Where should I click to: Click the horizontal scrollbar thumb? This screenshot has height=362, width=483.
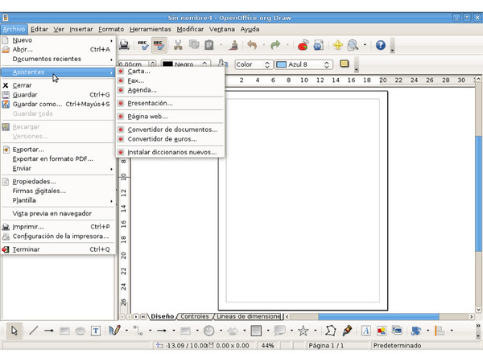pyautogui.click(x=378, y=316)
